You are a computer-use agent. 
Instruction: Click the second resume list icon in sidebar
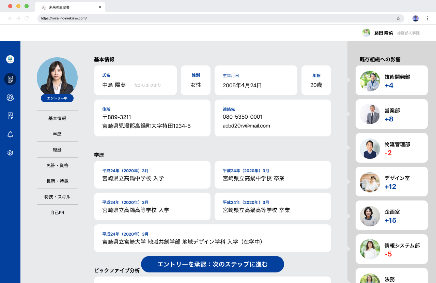point(10,116)
